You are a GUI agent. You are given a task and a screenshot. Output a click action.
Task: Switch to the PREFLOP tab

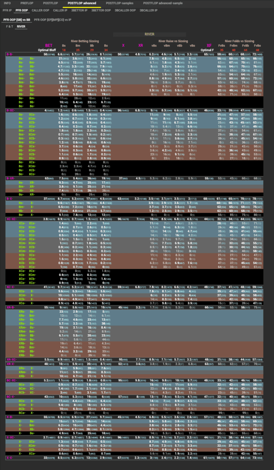pyautogui.click(x=27, y=3)
